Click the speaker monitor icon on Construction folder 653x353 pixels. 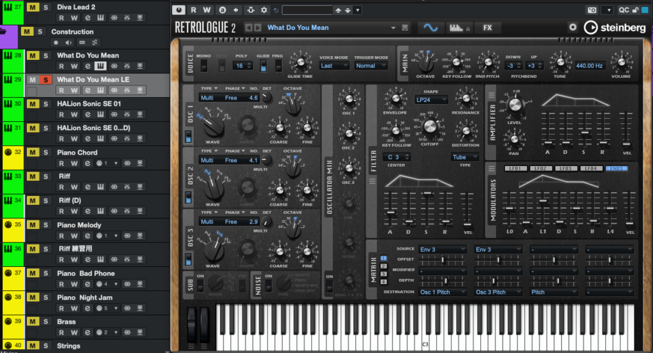point(69,42)
